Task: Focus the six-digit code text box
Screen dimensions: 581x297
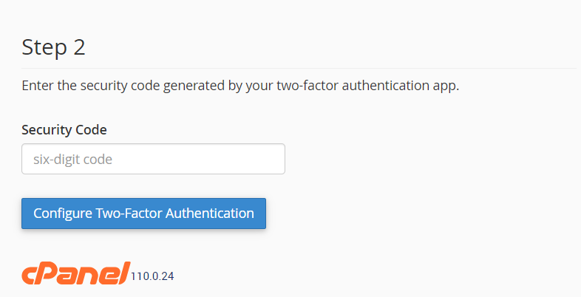Action: [153, 159]
